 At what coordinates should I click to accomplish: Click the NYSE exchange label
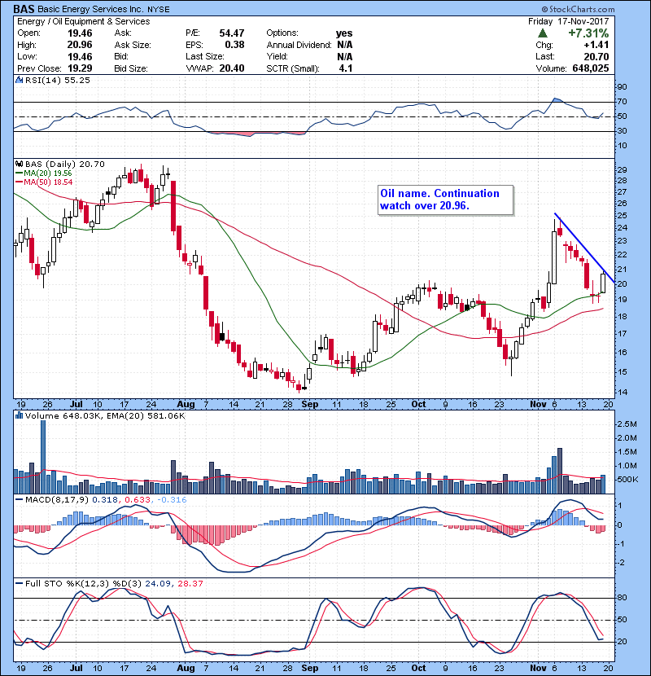coord(159,9)
